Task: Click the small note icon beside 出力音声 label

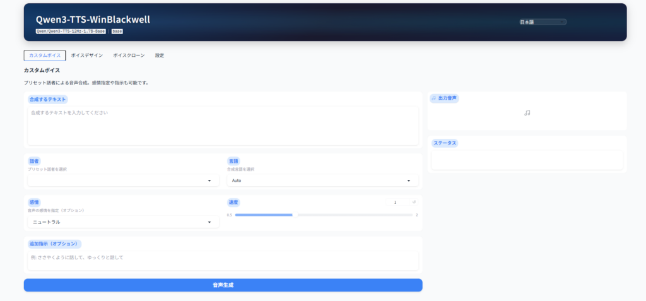Action: [433, 98]
